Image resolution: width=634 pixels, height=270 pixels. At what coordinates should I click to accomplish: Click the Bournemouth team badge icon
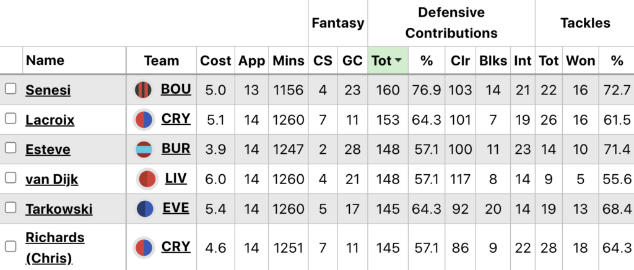[144, 90]
